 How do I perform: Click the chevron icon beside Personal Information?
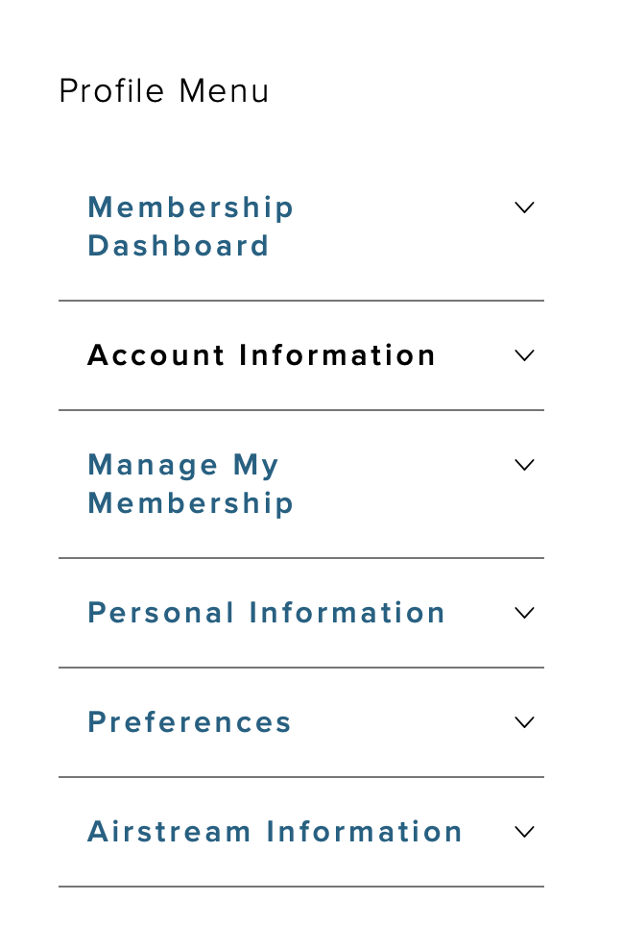(x=524, y=613)
